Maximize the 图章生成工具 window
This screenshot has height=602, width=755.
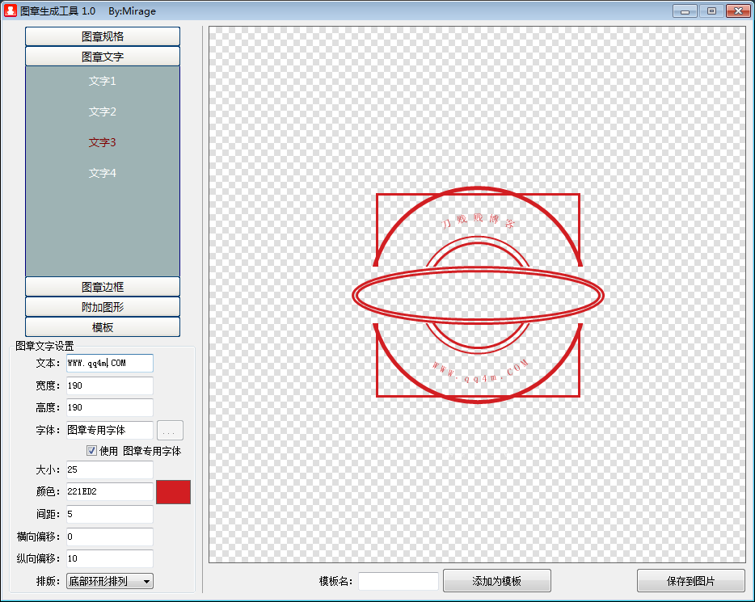pos(711,11)
